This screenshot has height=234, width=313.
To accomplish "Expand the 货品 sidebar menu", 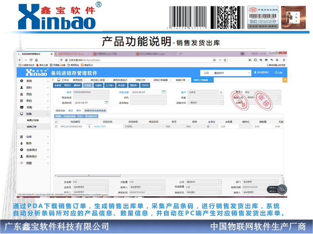I will coord(34,94).
